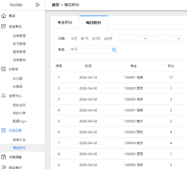Expand the AI助手 menu
Image resolution: width=187 pixels, height=169 pixels.
pyautogui.click(x=14, y=69)
